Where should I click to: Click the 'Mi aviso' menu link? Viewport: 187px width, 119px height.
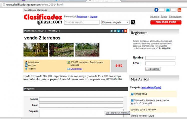pyautogui.click(x=154, y=16)
